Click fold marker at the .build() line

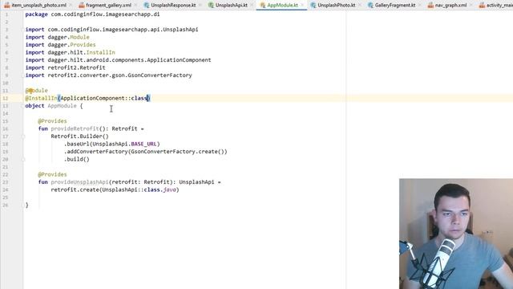(x=23, y=159)
